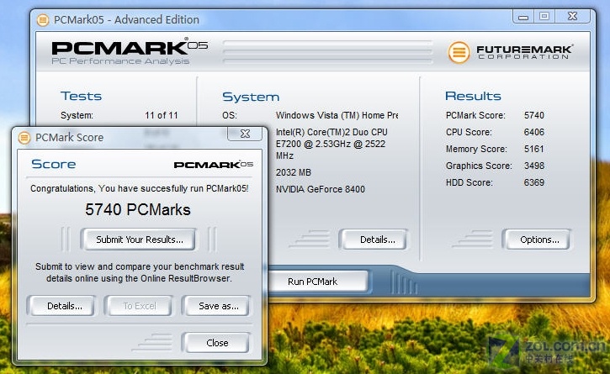Click the PCMARK05 logo in Score dialog

point(213,165)
